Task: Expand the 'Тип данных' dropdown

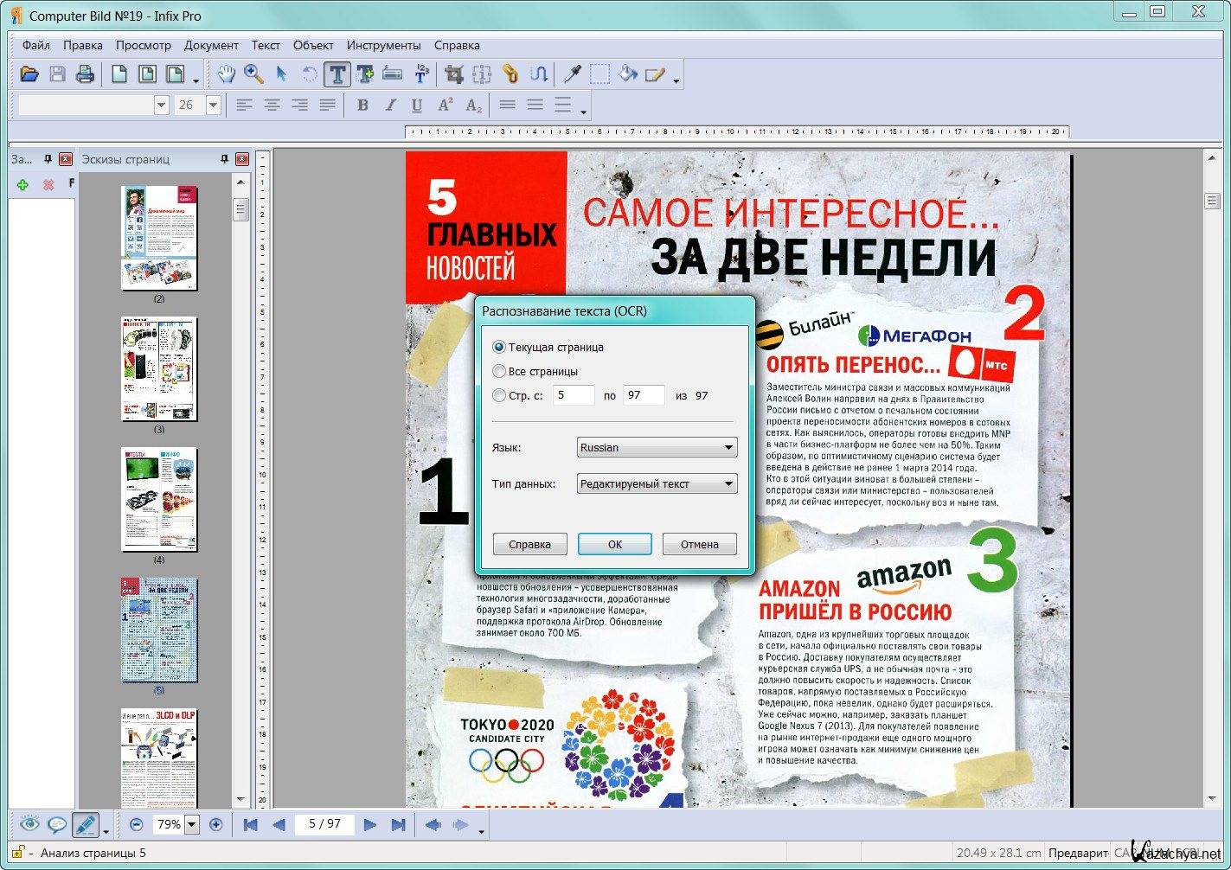Action: point(657,483)
